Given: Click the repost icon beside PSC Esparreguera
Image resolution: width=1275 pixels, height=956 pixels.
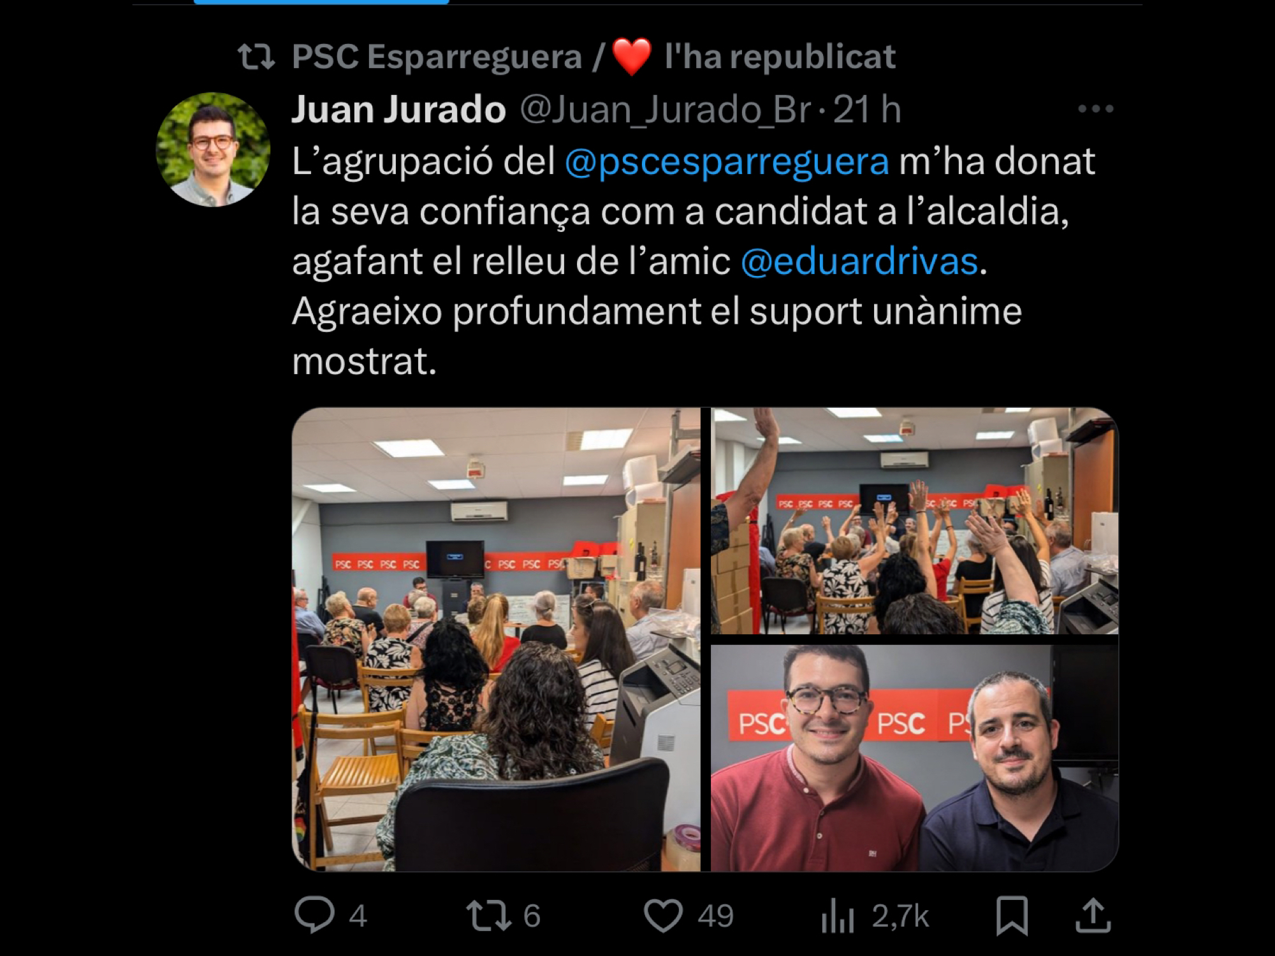Looking at the screenshot, I should pyautogui.click(x=256, y=57).
